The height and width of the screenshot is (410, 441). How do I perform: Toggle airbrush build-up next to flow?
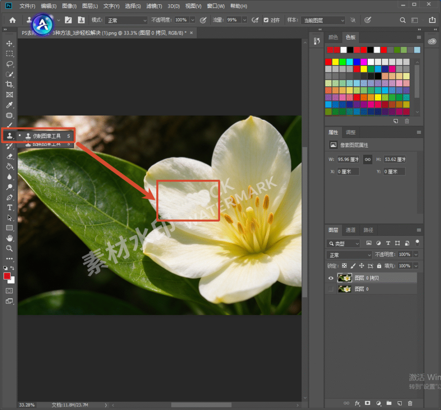tap(255, 20)
